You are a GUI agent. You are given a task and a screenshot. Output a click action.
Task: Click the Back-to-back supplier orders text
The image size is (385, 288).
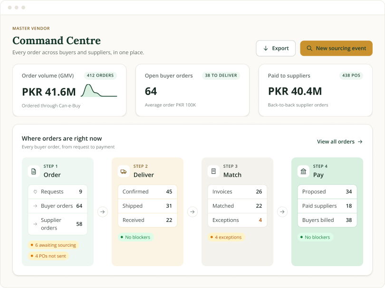298,105
